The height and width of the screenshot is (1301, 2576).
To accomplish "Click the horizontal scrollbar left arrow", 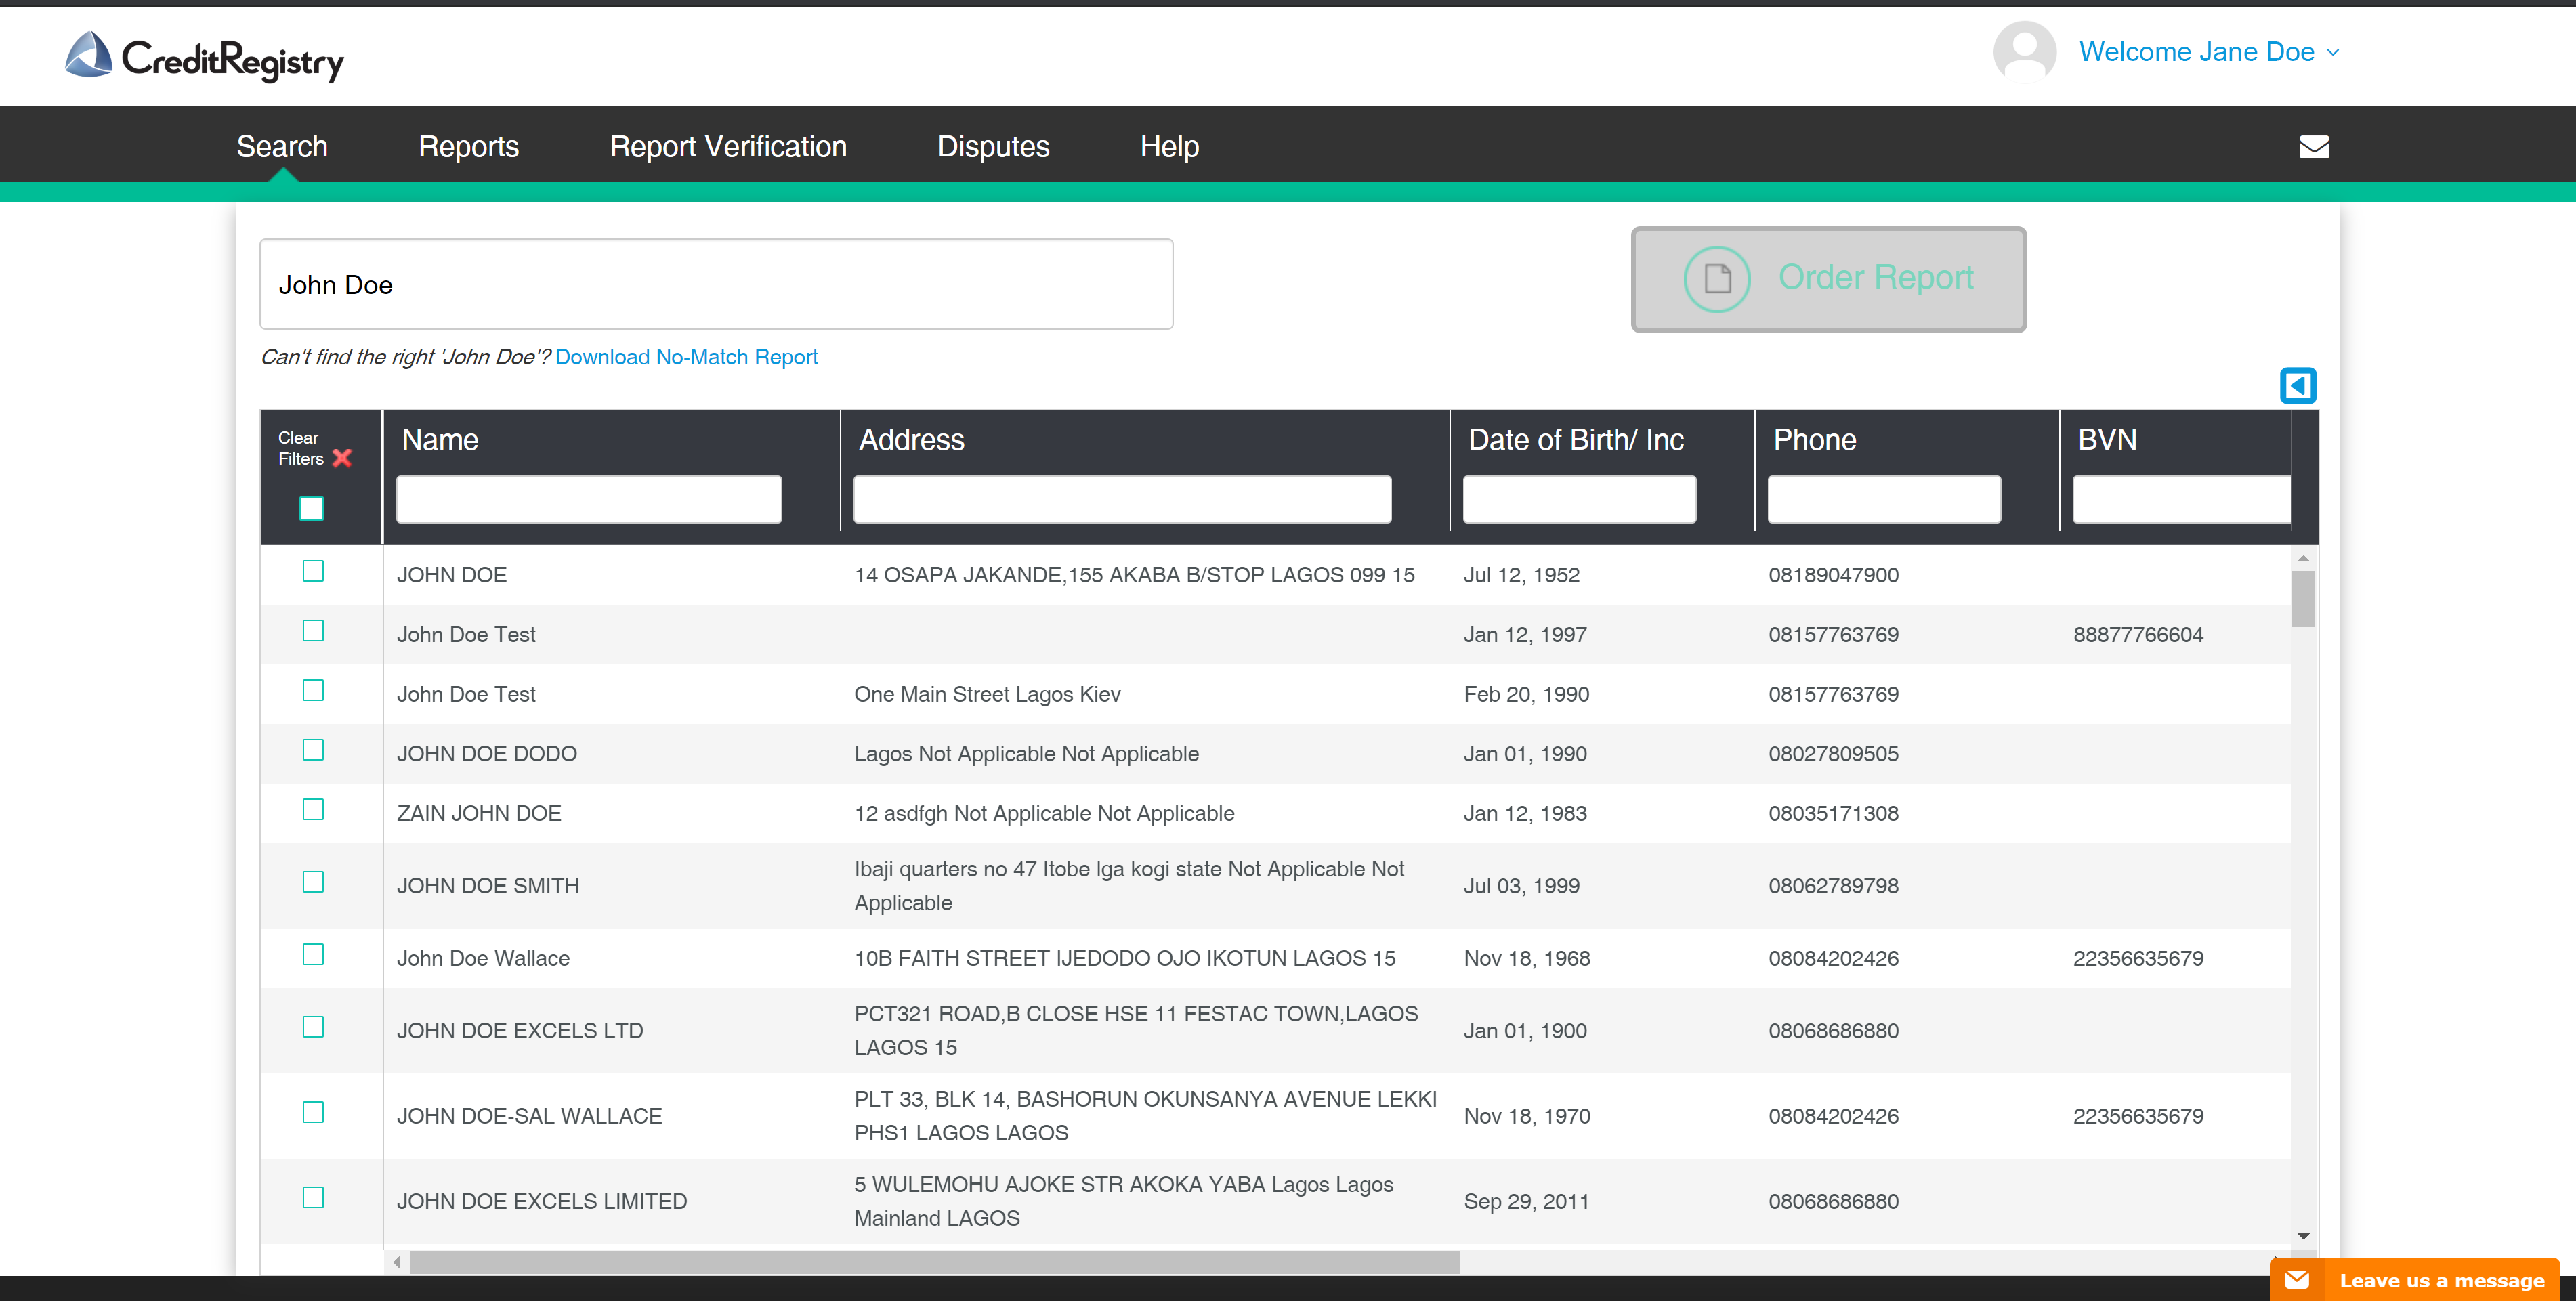I will click(397, 1262).
